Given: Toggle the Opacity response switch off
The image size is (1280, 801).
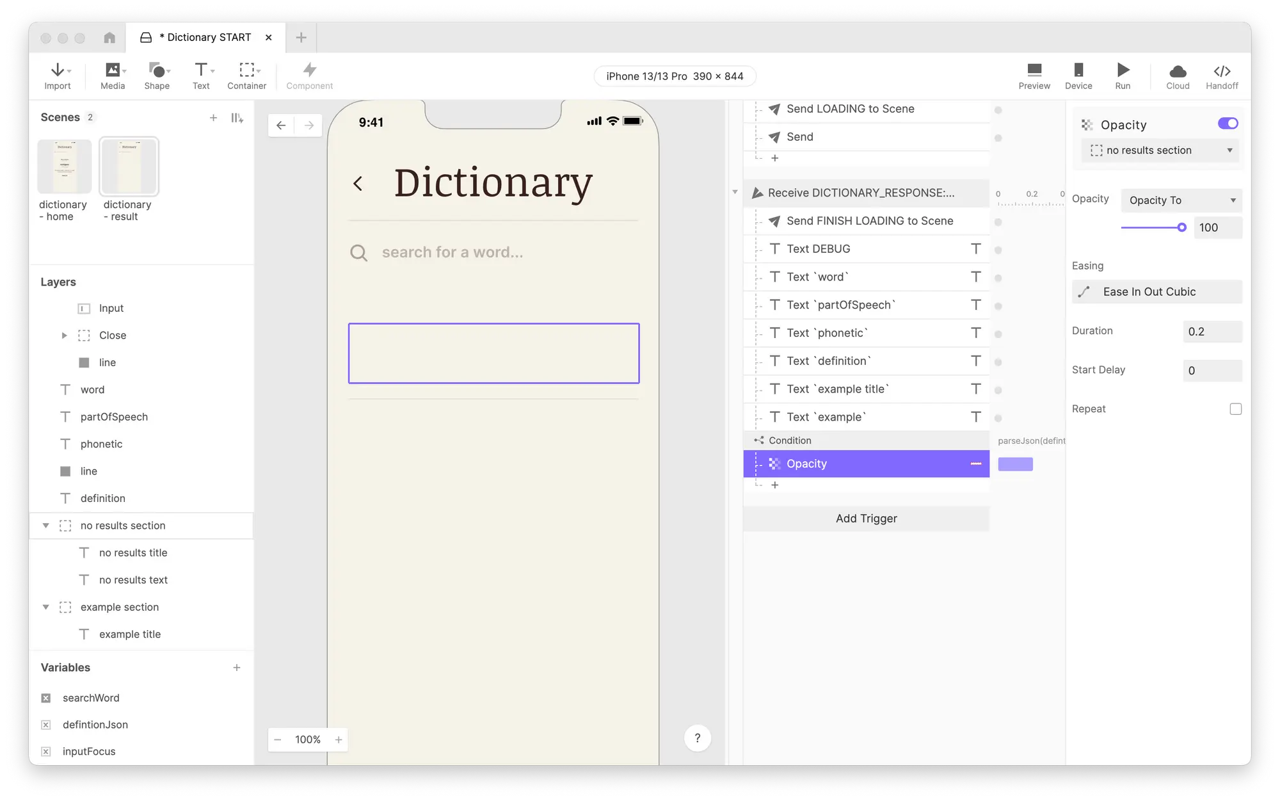Looking at the screenshot, I should click(x=1228, y=124).
